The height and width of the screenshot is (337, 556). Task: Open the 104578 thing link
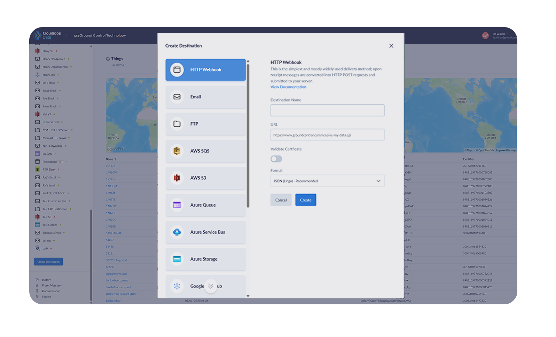tap(110, 166)
